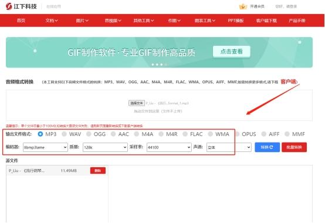The height and width of the screenshot is (223, 325).
Task: Click the 江下科技 logo icon
Action: [x=9, y=6]
